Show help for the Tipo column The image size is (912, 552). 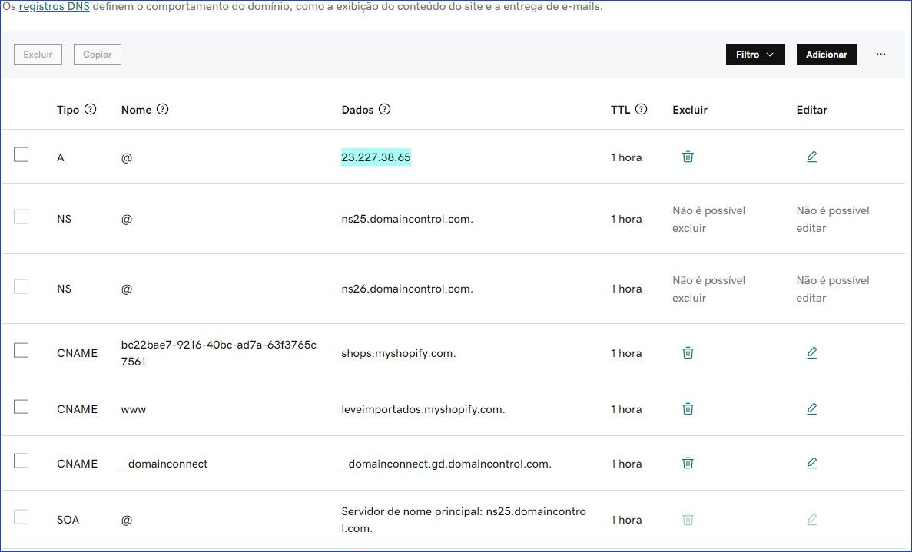tap(90, 109)
